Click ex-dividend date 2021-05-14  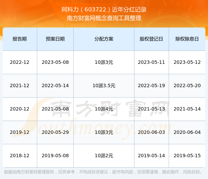187,109
